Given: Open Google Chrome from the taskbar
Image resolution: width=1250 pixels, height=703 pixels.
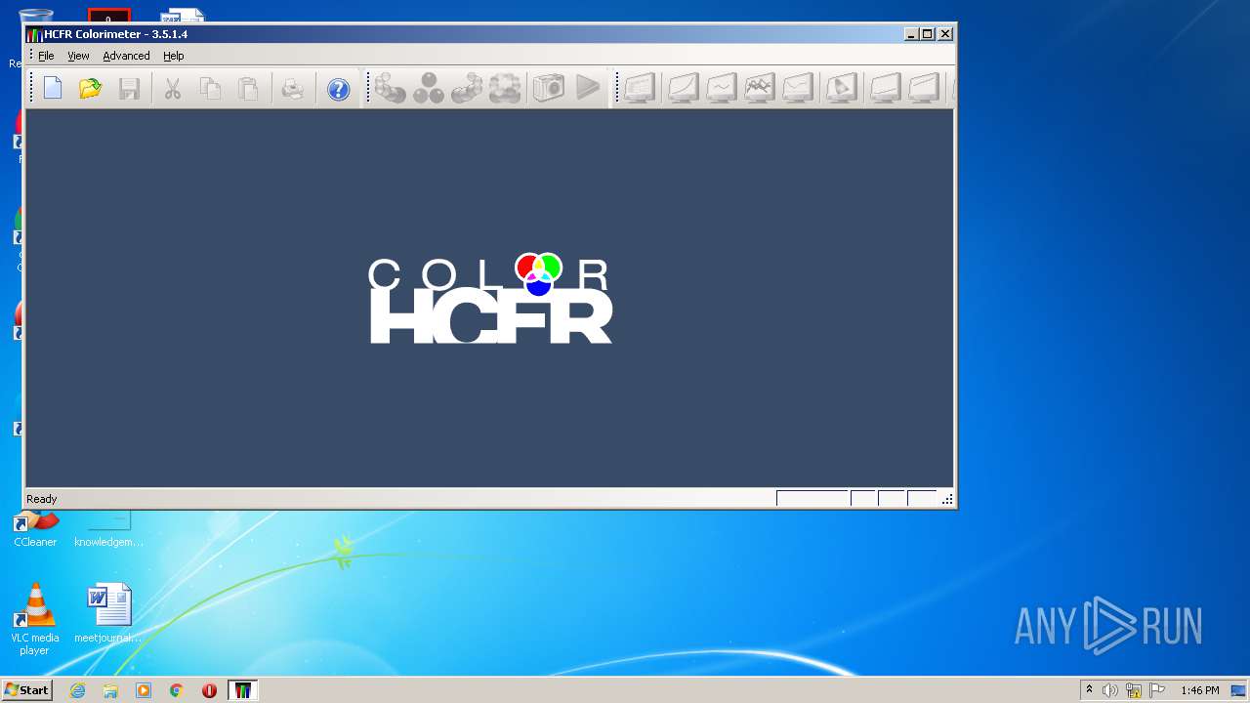Looking at the screenshot, I should 177,690.
